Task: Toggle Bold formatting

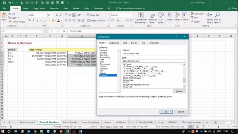Action: [30, 20]
